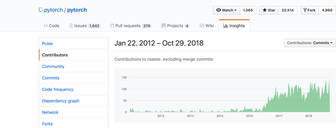Image resolution: width=336 pixels, height=128 pixels.
Task: Click the 150 value on chart y-axis
Action: point(124,77)
